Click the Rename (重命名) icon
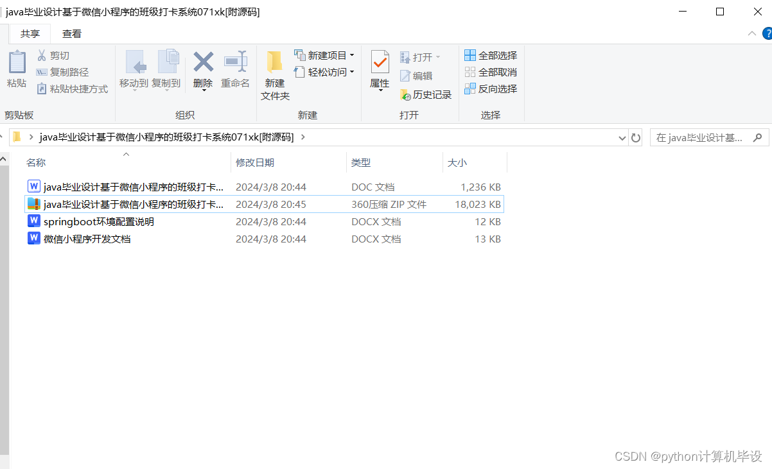 coord(235,62)
